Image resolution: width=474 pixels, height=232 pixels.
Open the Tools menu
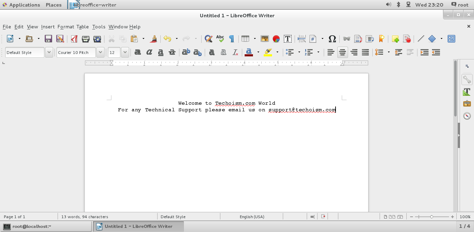[x=99, y=27]
